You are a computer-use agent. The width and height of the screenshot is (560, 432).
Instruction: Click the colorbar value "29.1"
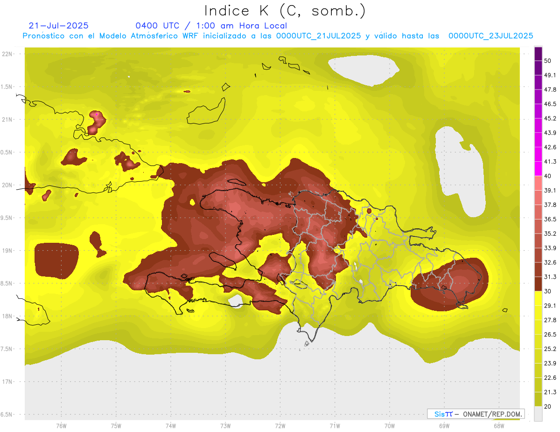pos(550,306)
